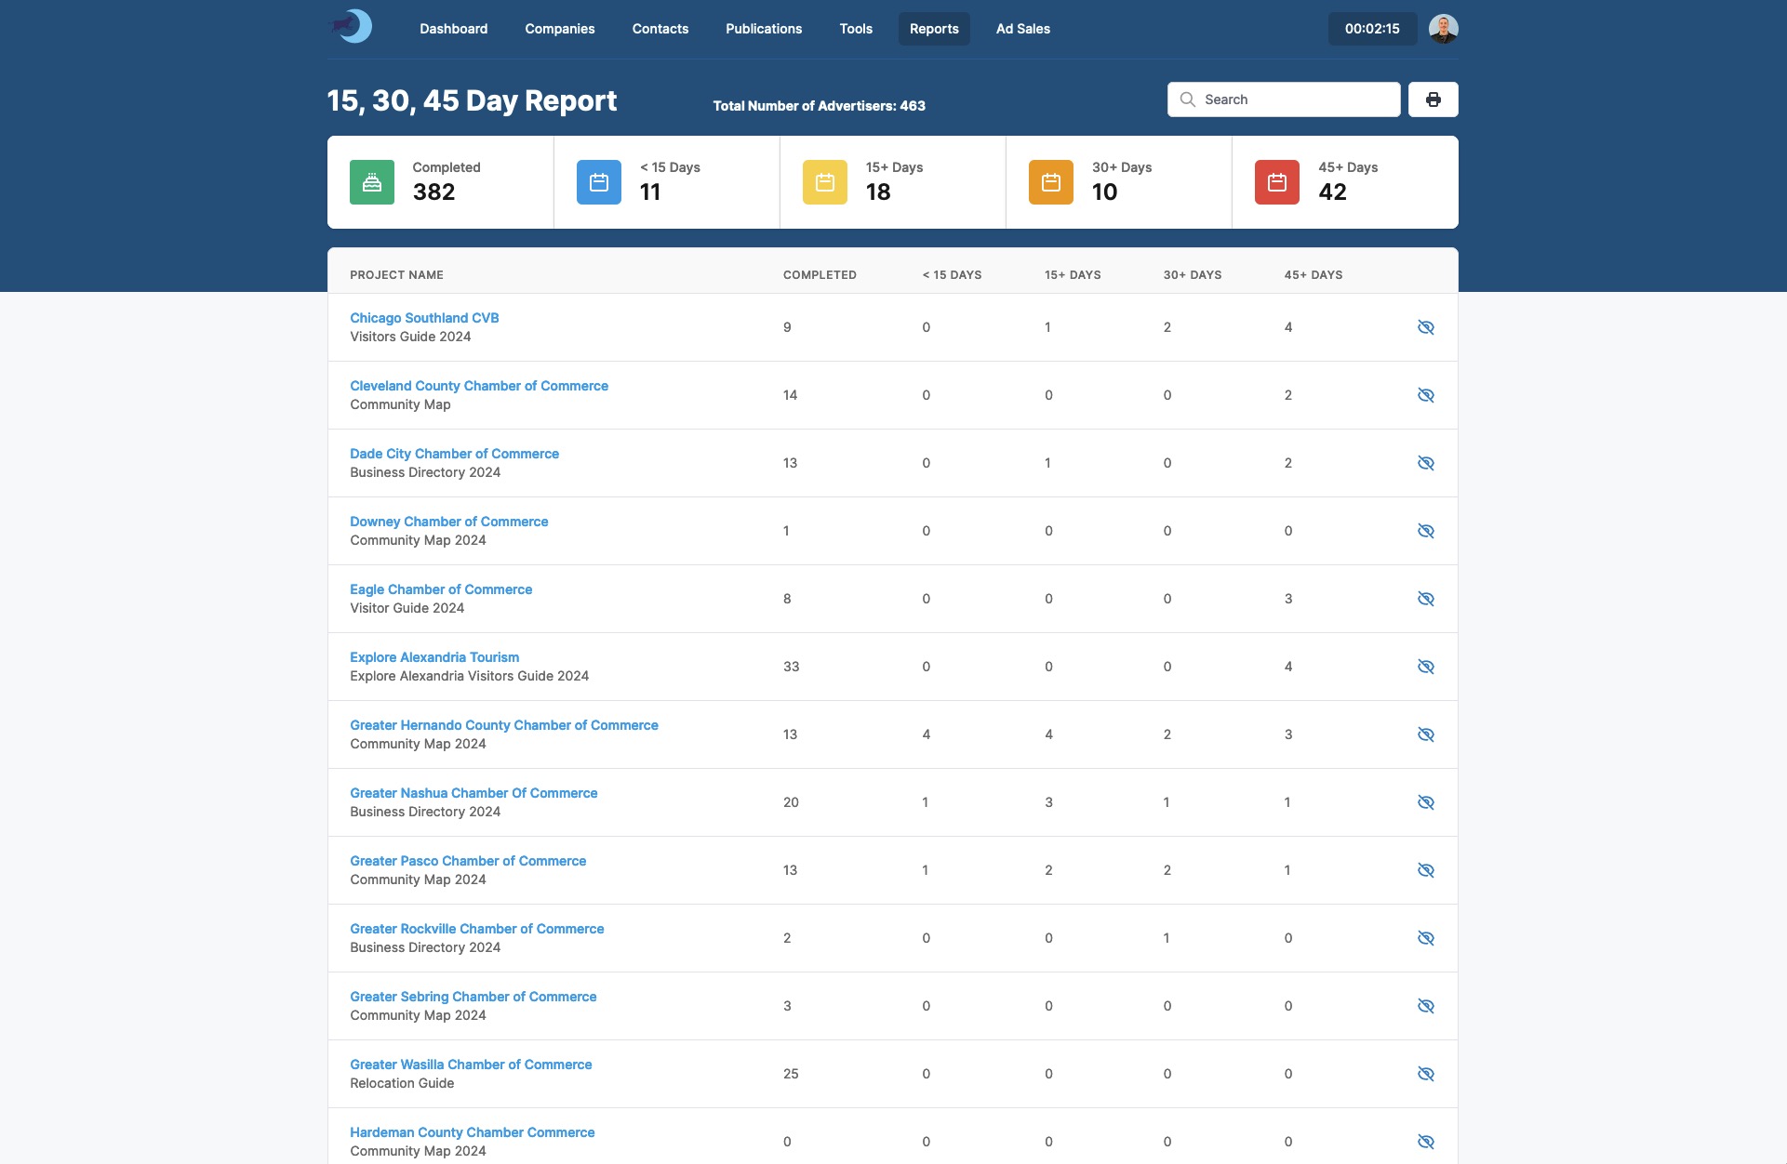Click the print report button
This screenshot has width=1787, height=1164.
(1433, 99)
